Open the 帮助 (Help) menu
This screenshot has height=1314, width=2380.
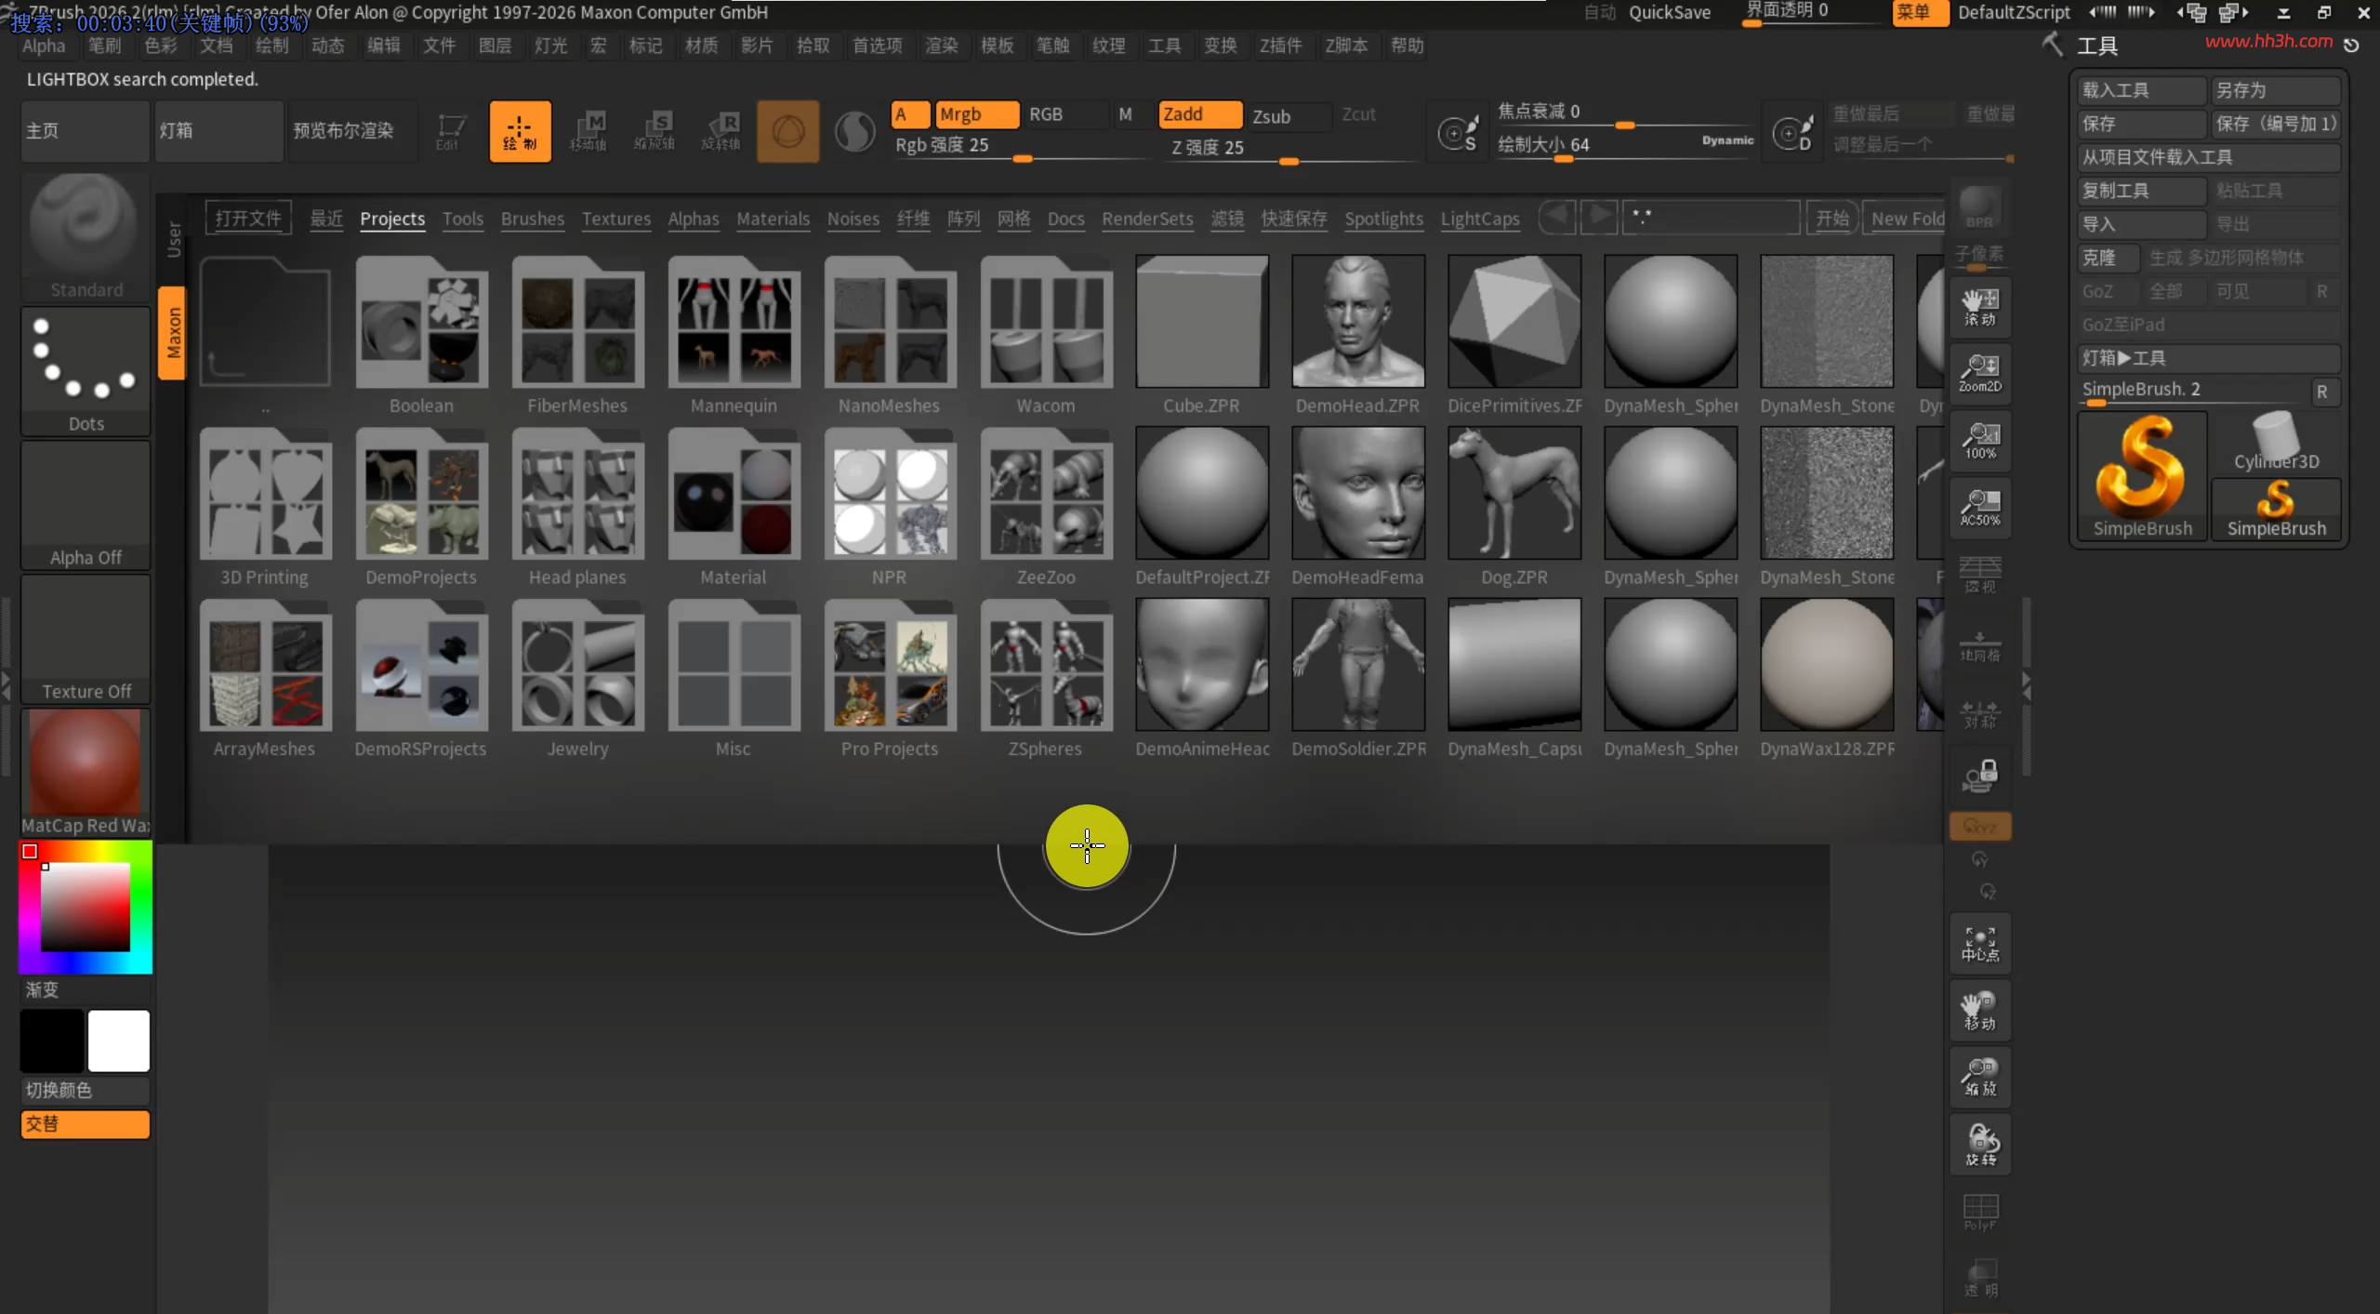tap(1407, 46)
